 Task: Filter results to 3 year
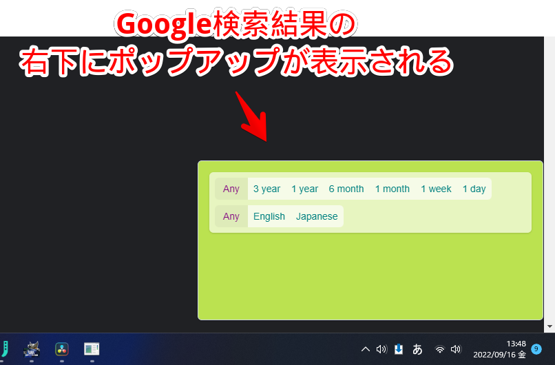coord(266,189)
